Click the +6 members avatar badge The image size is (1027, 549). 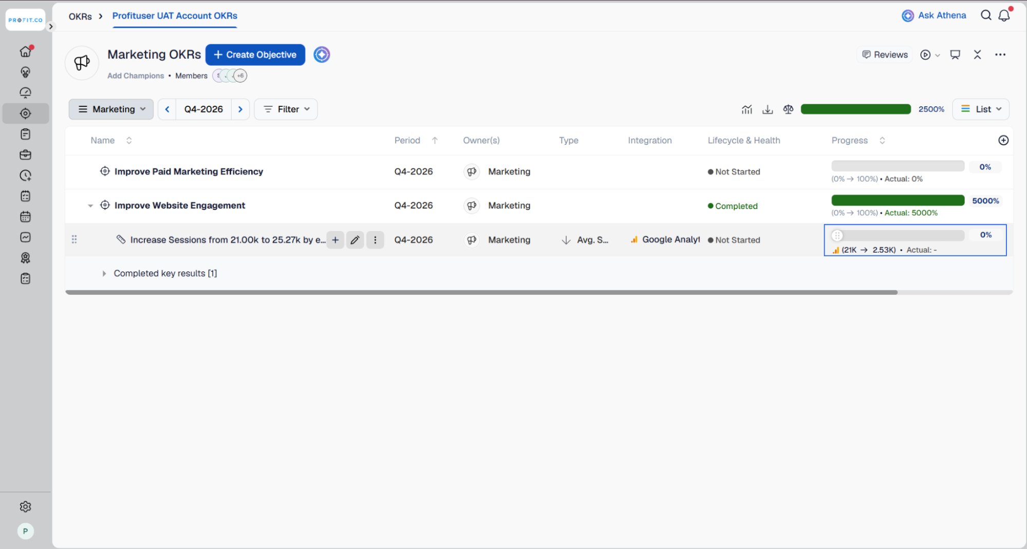coord(240,75)
